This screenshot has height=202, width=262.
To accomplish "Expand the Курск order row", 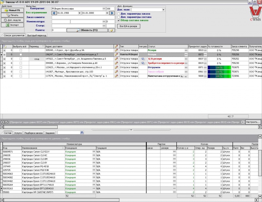I will pyautogui.click(x=4, y=50).
